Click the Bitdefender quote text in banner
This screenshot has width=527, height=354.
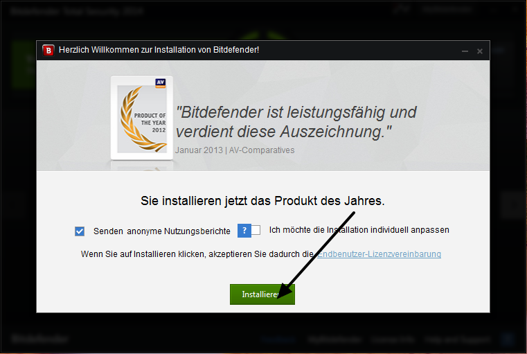[296, 122]
